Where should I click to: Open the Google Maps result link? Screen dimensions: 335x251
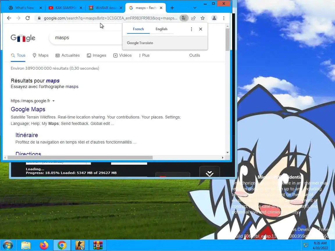28,109
